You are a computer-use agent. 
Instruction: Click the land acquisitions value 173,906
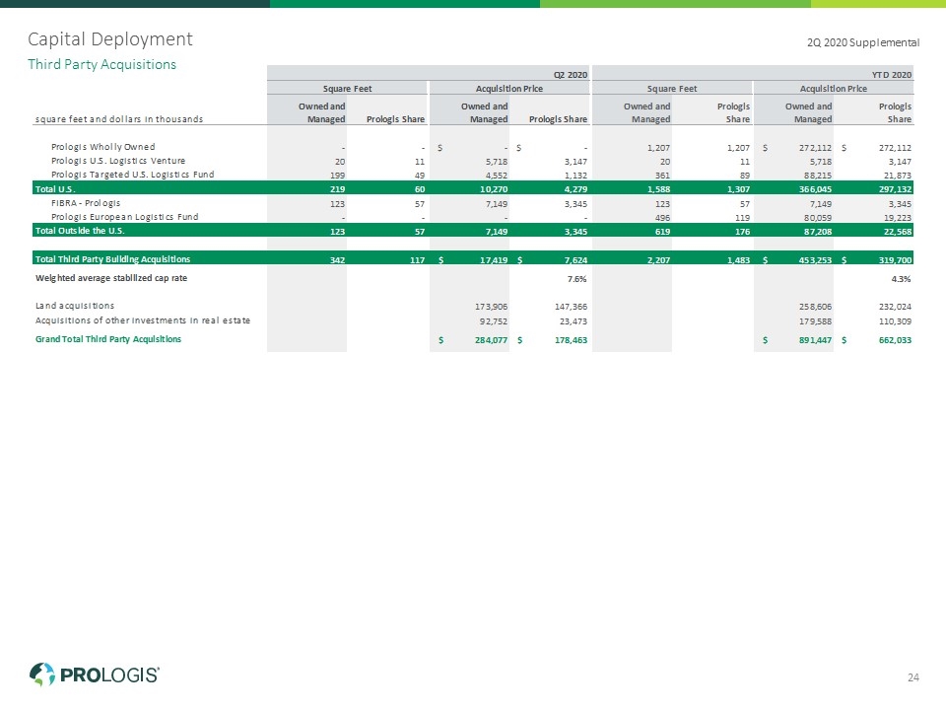pyautogui.click(x=491, y=307)
